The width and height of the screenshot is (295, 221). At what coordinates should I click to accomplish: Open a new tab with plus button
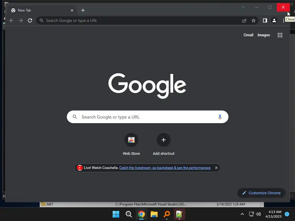pos(83,10)
